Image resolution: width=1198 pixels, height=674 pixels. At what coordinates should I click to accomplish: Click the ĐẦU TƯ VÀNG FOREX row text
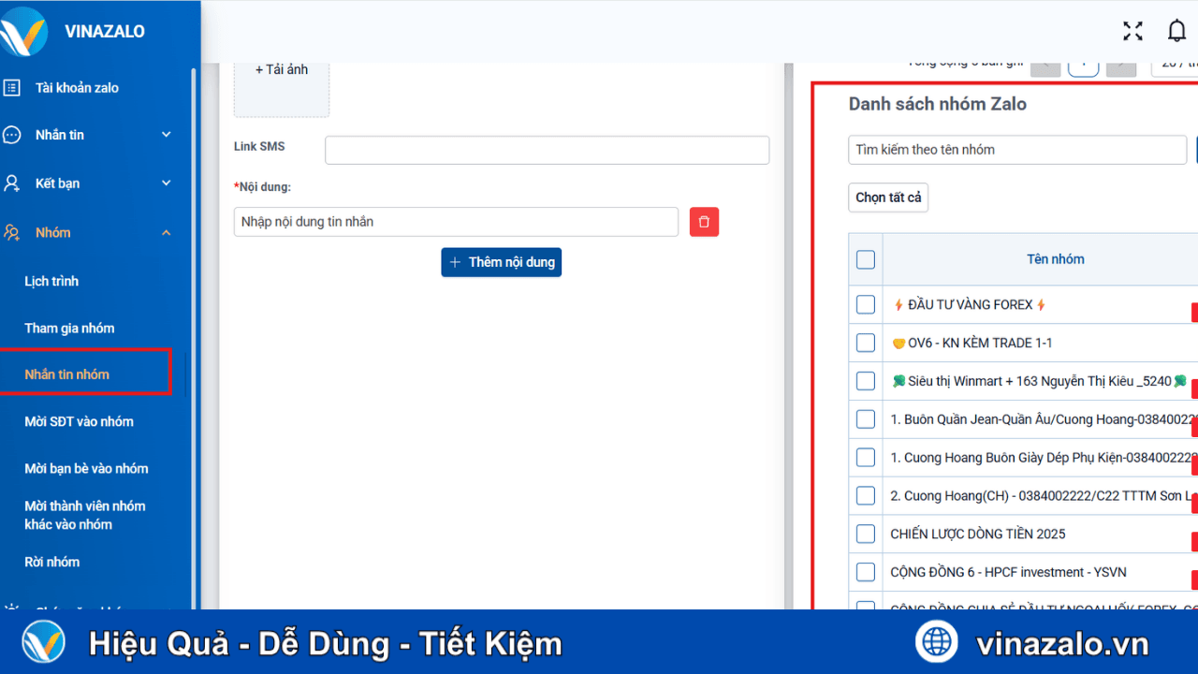(970, 304)
